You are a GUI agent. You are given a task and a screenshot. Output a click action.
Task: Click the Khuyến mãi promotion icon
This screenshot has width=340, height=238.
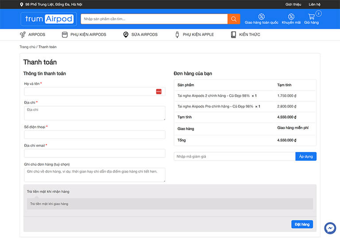(x=291, y=17)
